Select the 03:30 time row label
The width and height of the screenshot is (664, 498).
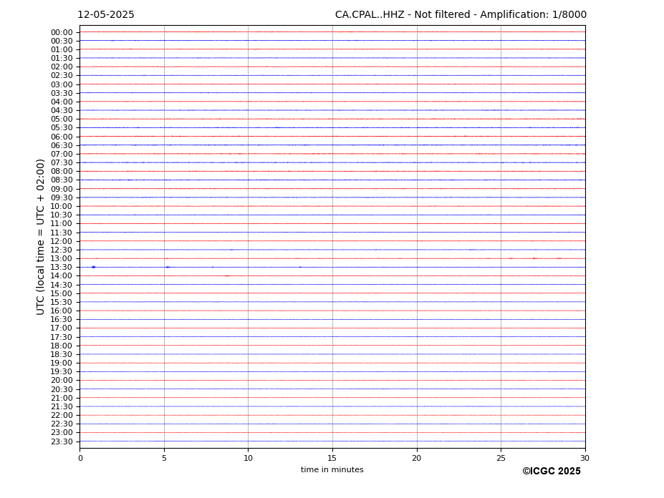62,93
